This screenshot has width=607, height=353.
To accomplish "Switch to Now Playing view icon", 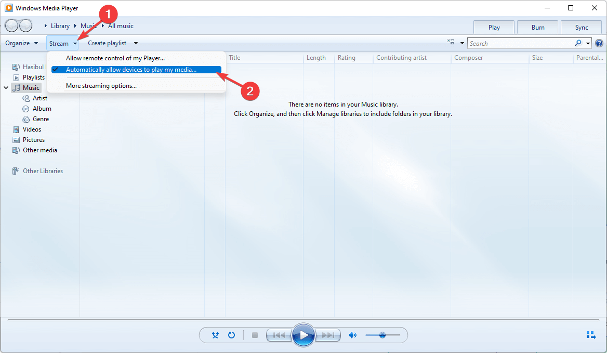I will [591, 335].
